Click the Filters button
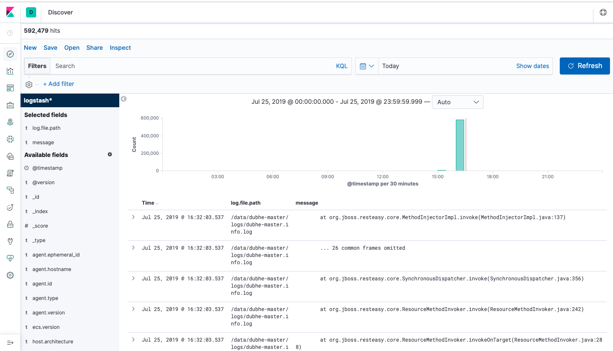Screen dimensions: 613x351 (x=37, y=66)
